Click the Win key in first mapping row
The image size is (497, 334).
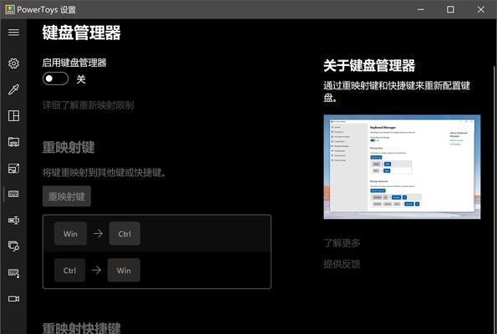(x=70, y=234)
